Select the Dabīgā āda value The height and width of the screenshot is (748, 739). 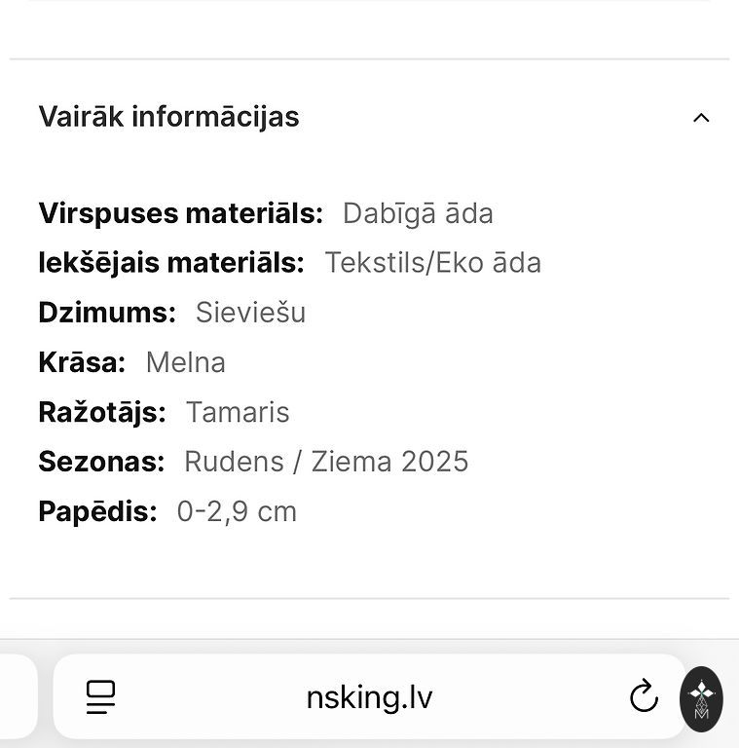coord(418,213)
